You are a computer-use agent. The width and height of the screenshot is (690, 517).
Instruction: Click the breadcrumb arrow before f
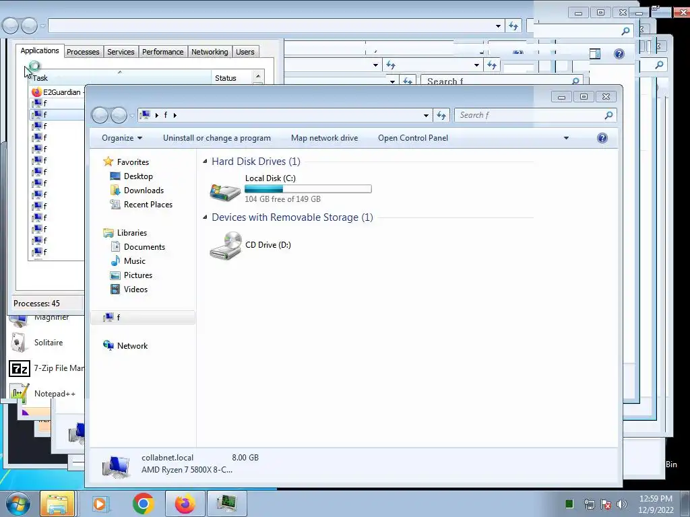click(156, 115)
